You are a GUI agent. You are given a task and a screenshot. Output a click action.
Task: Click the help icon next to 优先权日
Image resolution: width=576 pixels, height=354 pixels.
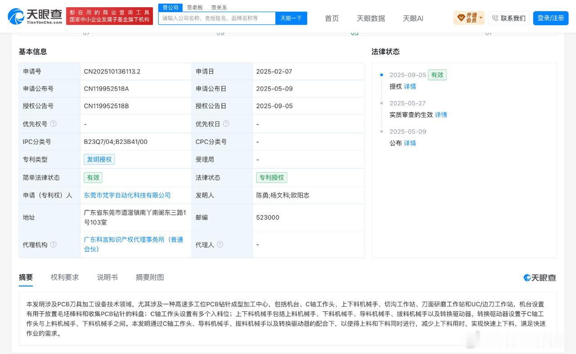(226, 124)
